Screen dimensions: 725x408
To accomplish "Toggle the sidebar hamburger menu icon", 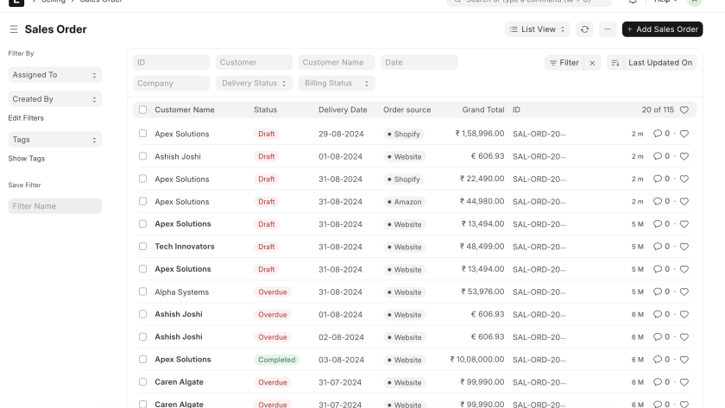I will pyautogui.click(x=13, y=30).
